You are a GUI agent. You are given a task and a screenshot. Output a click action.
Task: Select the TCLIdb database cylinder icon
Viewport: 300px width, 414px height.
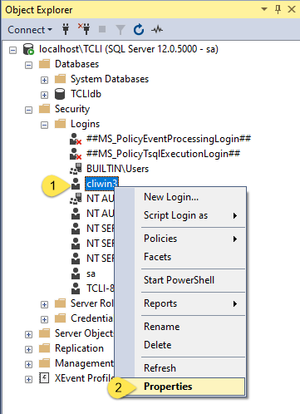60,94
